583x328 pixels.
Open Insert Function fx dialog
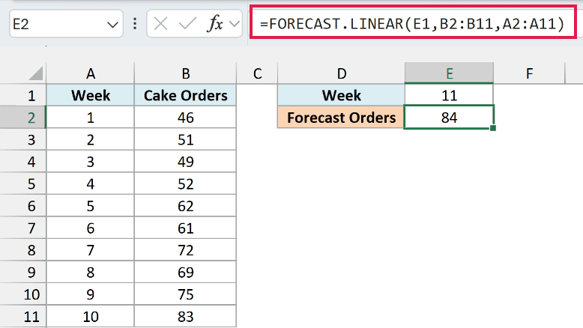click(215, 24)
